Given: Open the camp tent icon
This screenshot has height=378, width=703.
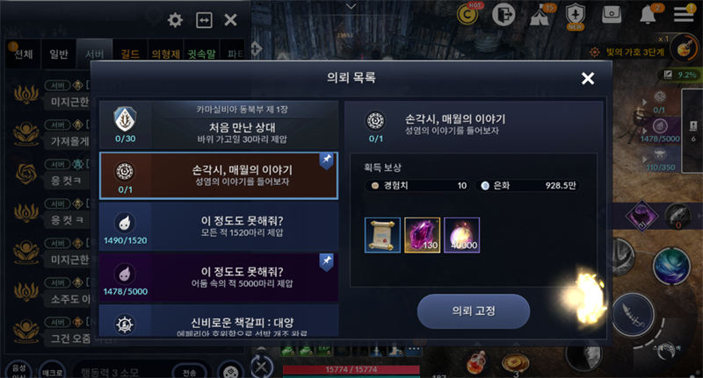Looking at the screenshot, I should (540, 15).
